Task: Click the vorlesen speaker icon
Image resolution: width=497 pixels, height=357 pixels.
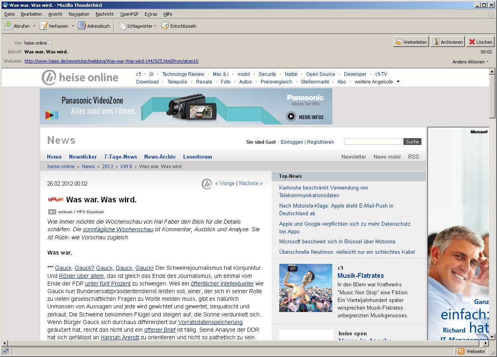Action: (52, 212)
